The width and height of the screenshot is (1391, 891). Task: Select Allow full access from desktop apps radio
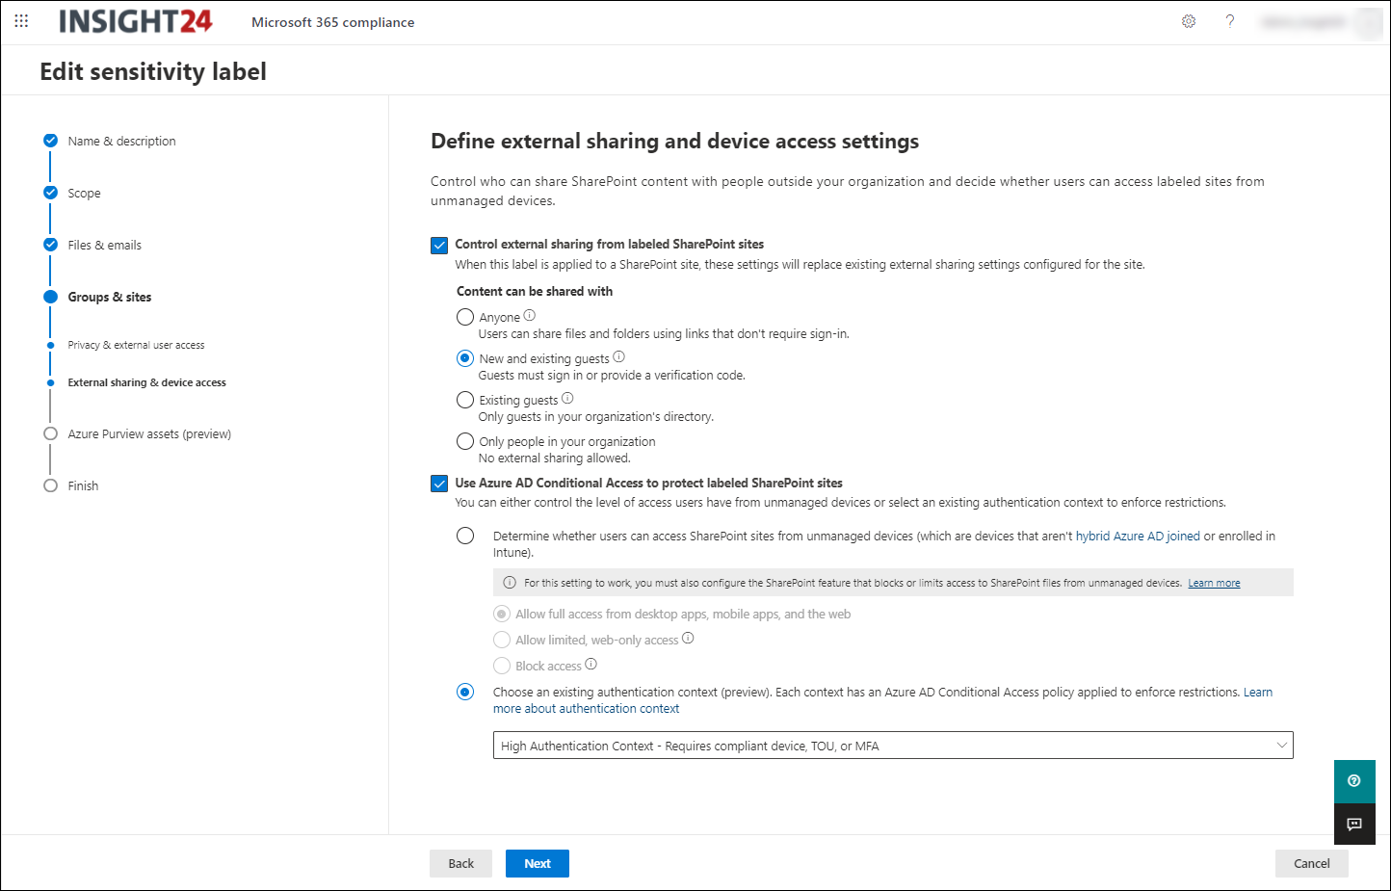502,614
